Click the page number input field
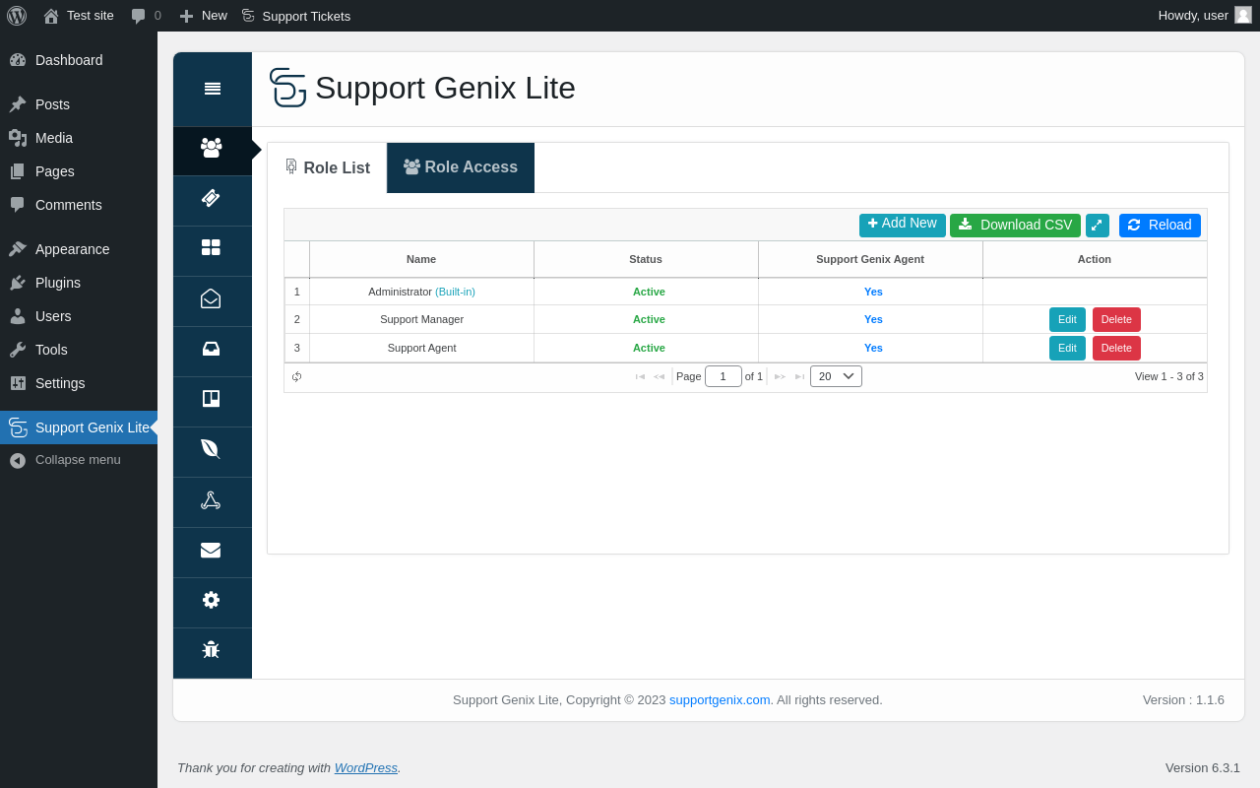The image size is (1260, 788). (x=724, y=376)
